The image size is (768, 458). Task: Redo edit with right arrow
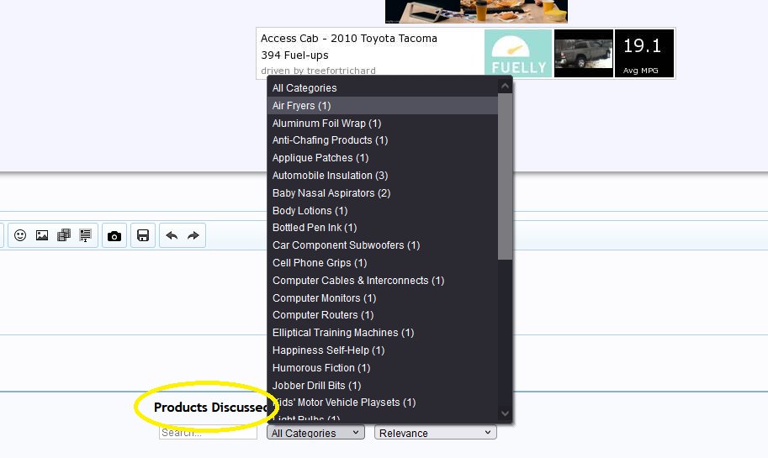[x=193, y=236]
